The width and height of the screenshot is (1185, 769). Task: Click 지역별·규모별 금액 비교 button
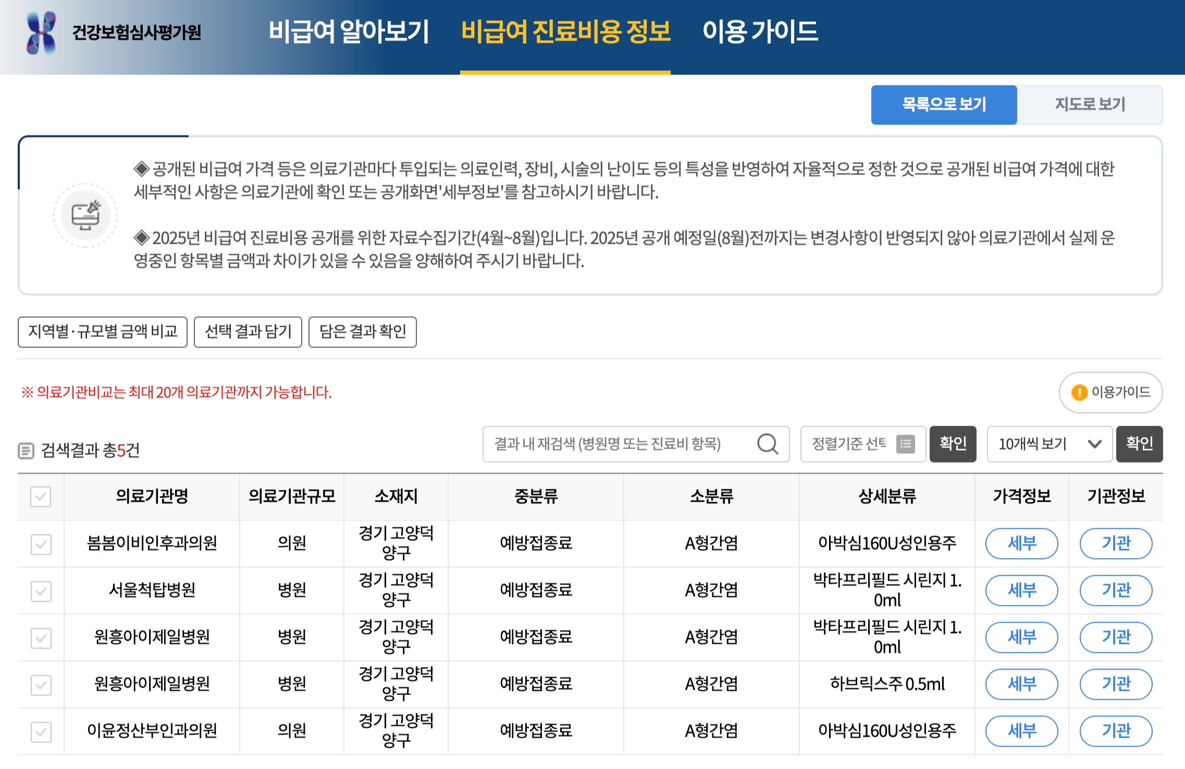click(x=103, y=332)
